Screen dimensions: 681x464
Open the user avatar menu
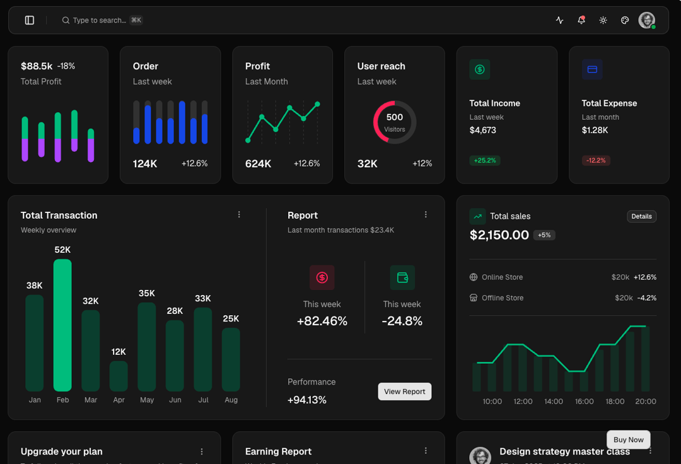pyautogui.click(x=647, y=20)
